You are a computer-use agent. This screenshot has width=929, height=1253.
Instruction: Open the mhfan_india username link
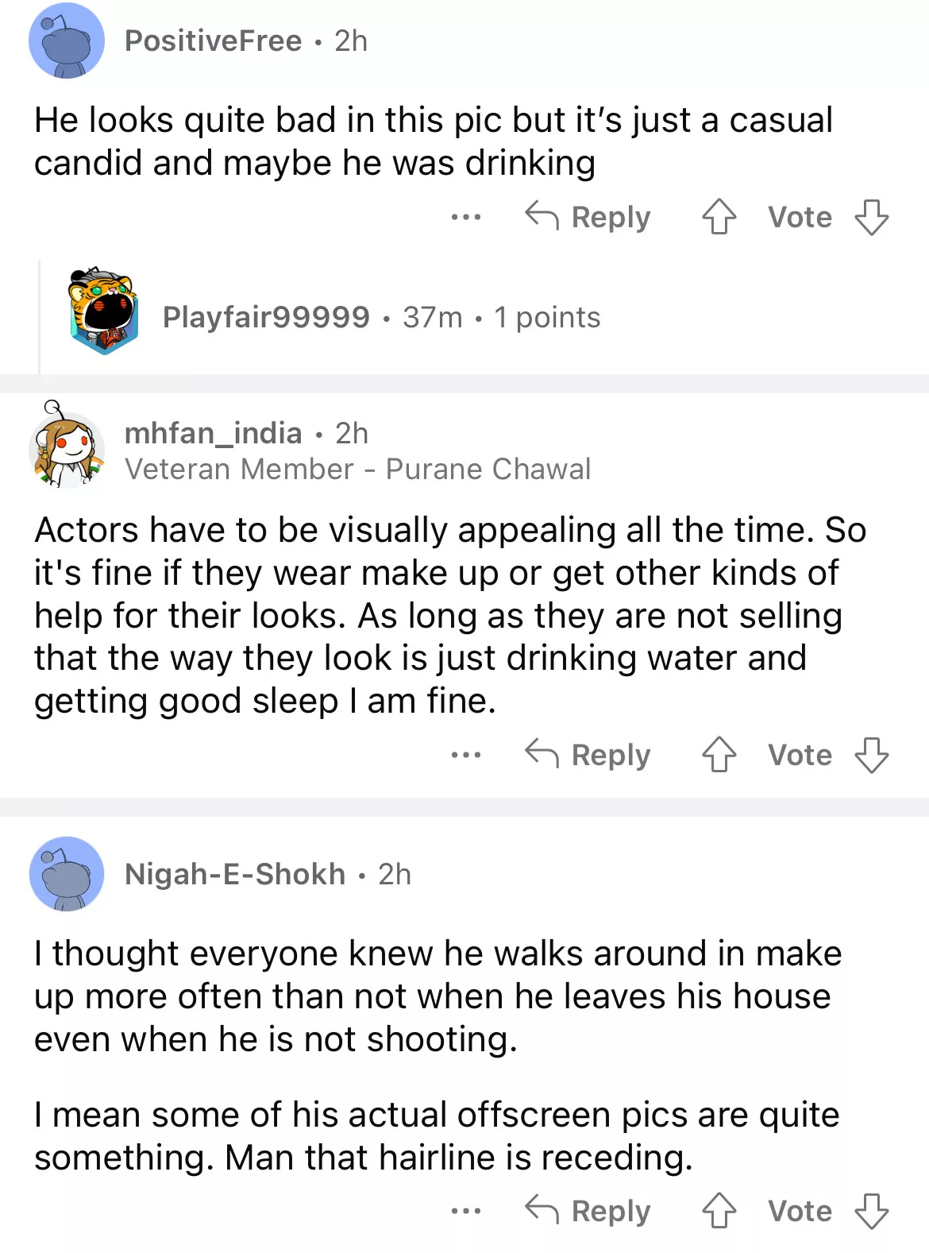pyautogui.click(x=213, y=433)
